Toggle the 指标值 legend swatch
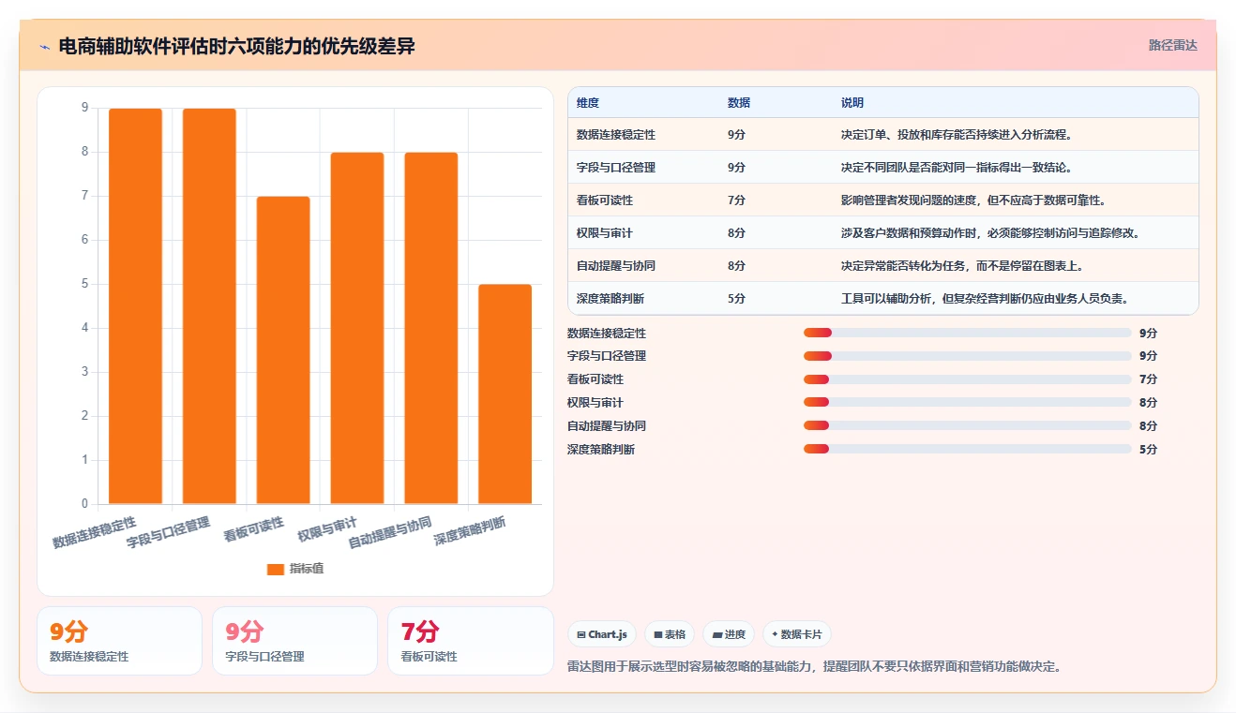 point(276,569)
